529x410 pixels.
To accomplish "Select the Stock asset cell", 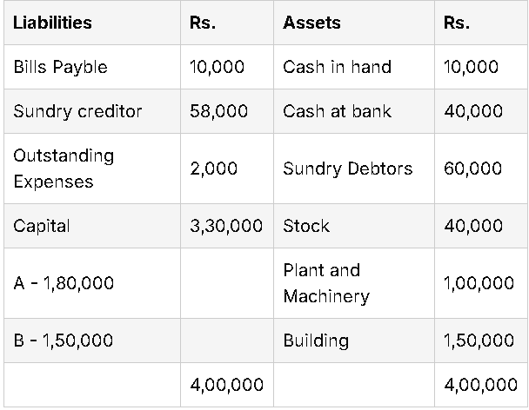I will [x=306, y=226].
